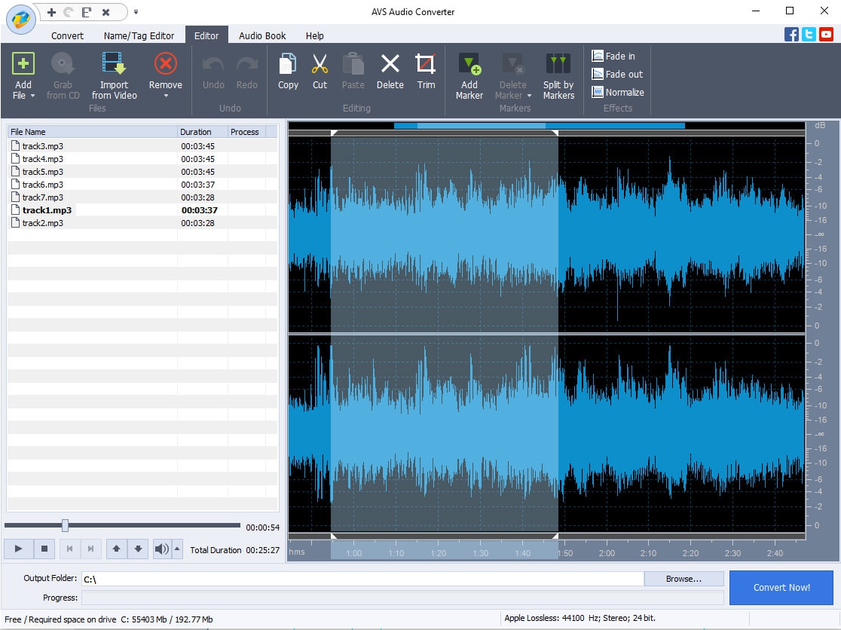Click the Trim tool icon

(x=426, y=72)
